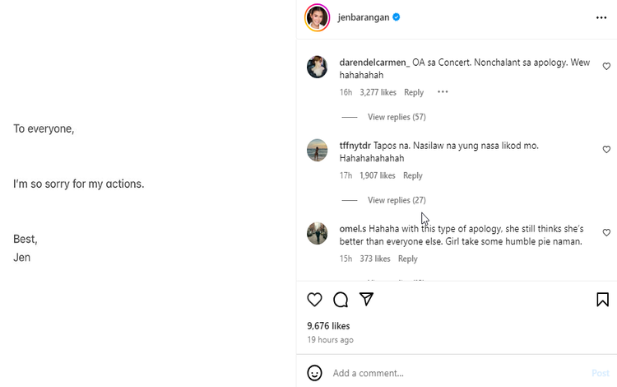Reply to tffnytdr's comment
Viewport: 617px width, 387px height.
(412, 175)
